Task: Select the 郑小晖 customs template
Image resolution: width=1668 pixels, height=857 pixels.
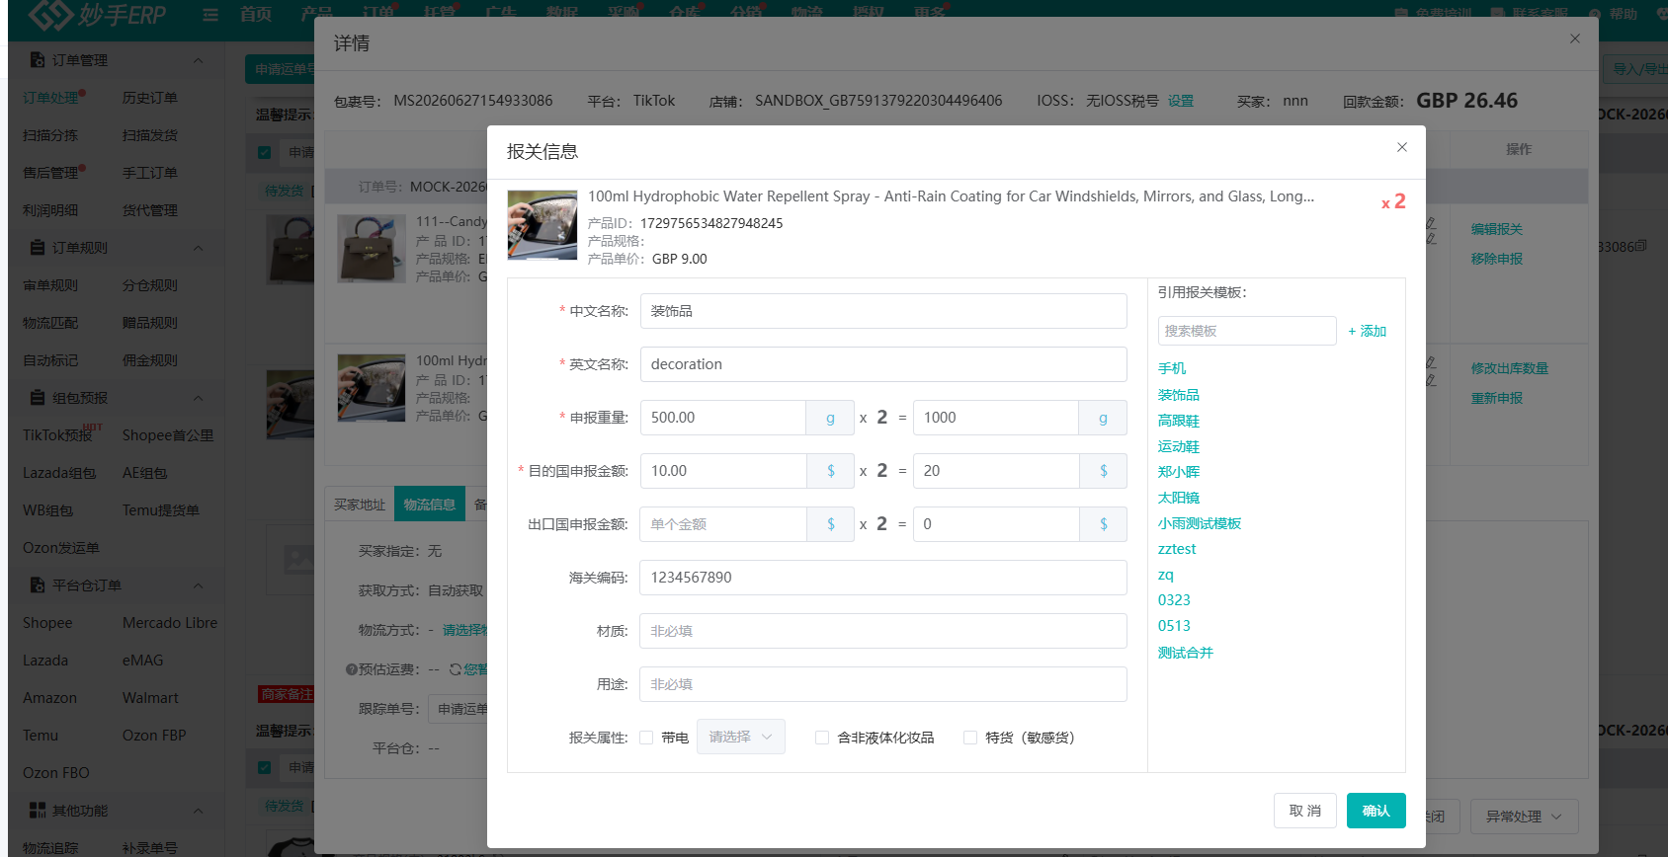Action: [1179, 472]
